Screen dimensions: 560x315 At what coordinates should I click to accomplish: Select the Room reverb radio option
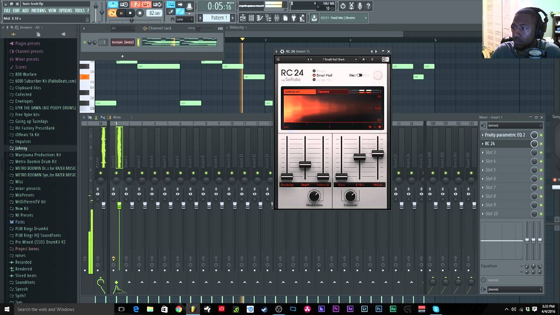point(314,71)
